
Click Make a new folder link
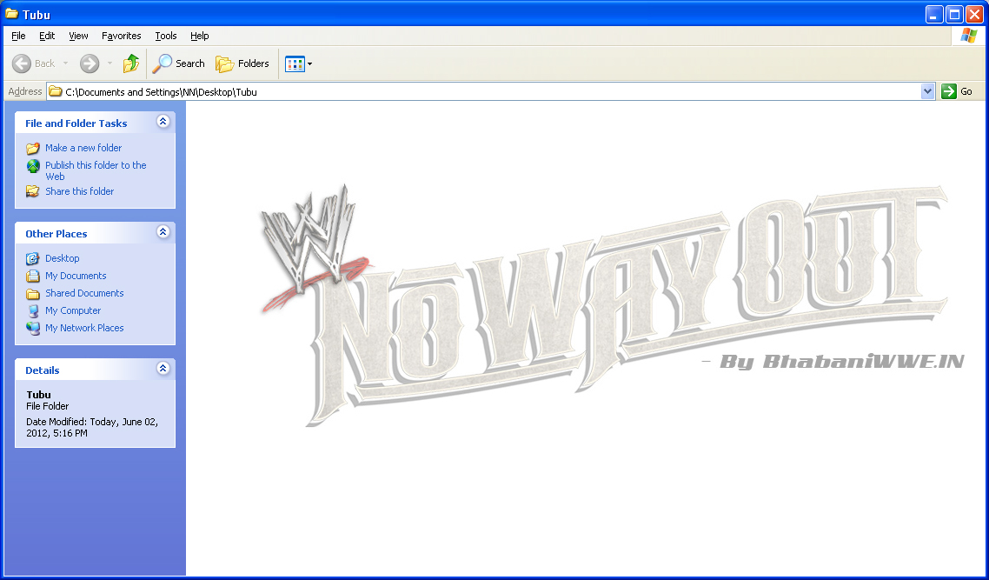tap(83, 148)
